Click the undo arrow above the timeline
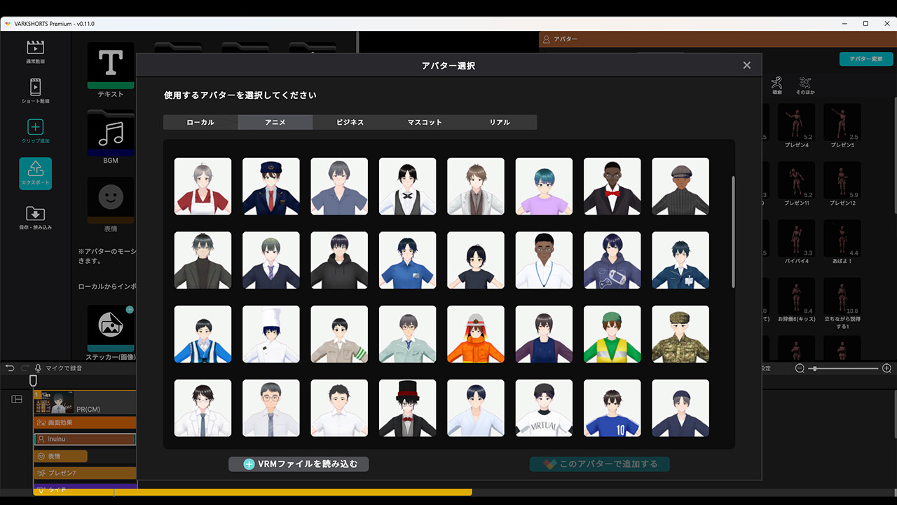This screenshot has height=505, width=897. tap(8, 368)
